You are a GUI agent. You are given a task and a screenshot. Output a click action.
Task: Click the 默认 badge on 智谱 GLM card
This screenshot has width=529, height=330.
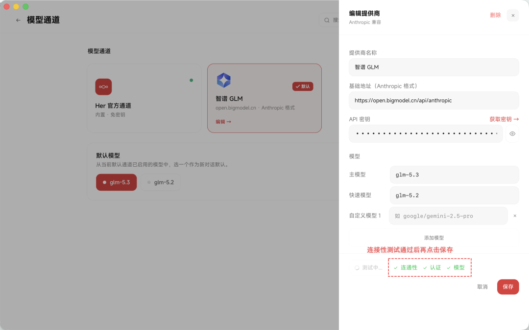tap(303, 86)
